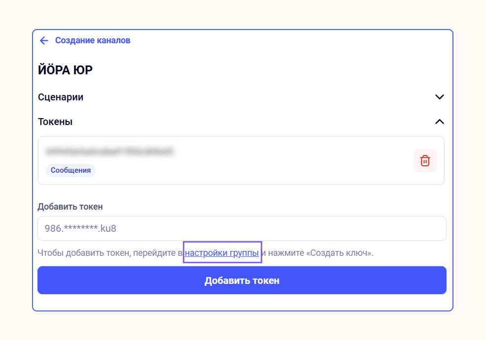This screenshot has height=340, width=486.
Task: Click the ЙÖРА ЮР heading
Action: coord(65,70)
